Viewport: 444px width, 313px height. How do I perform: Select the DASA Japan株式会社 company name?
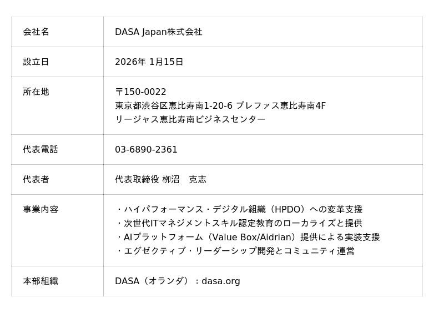[x=158, y=32]
